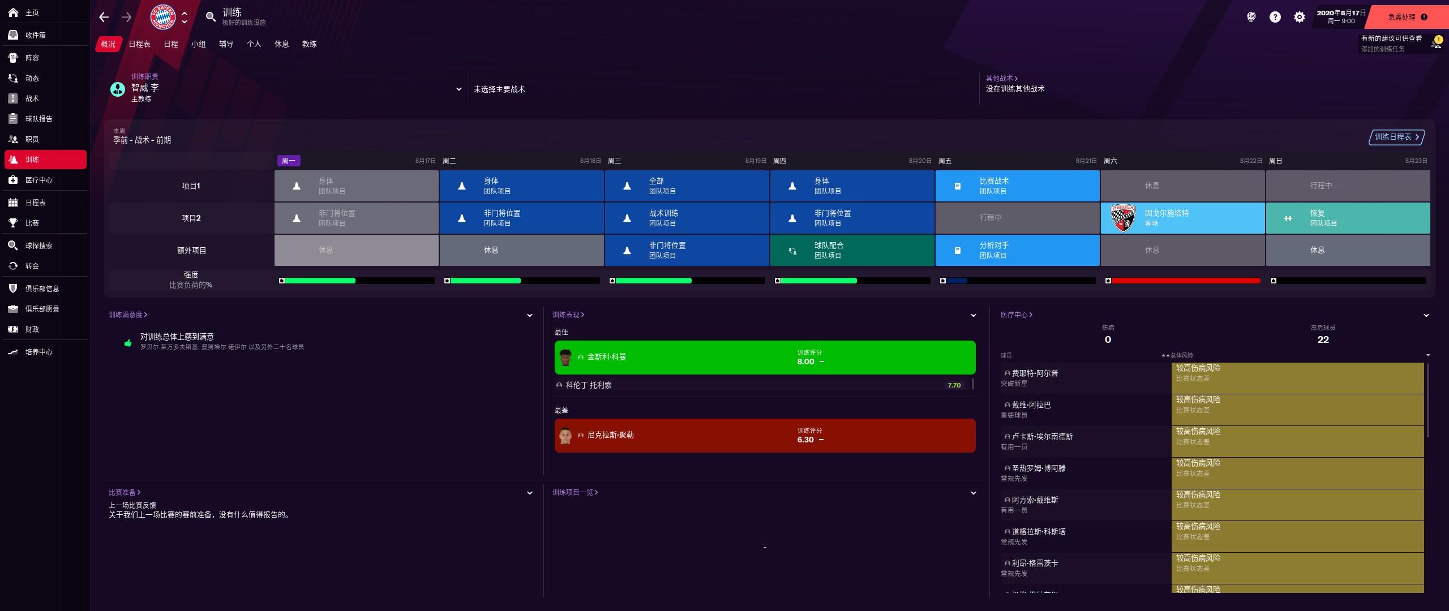Viewport: 1449px width, 611px height.
Task: Open the help question mark icon
Action: (1275, 17)
